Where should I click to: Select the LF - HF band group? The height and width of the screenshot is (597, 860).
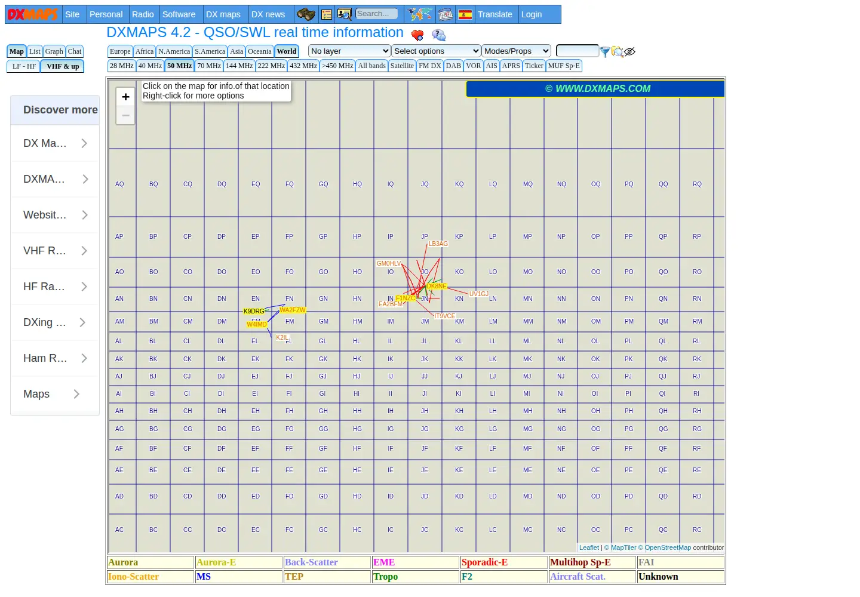pyautogui.click(x=24, y=66)
